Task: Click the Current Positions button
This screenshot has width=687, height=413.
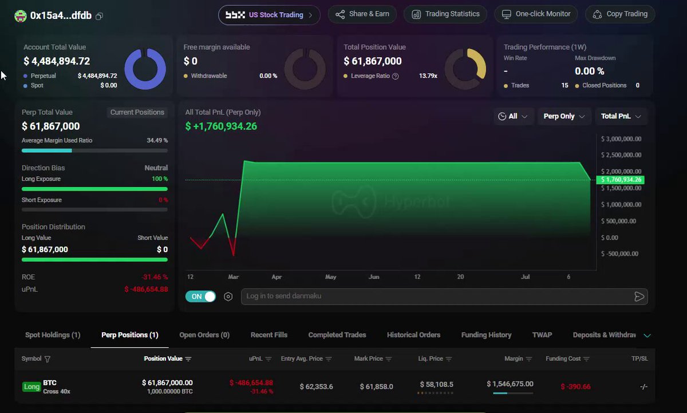Action: coord(137,113)
